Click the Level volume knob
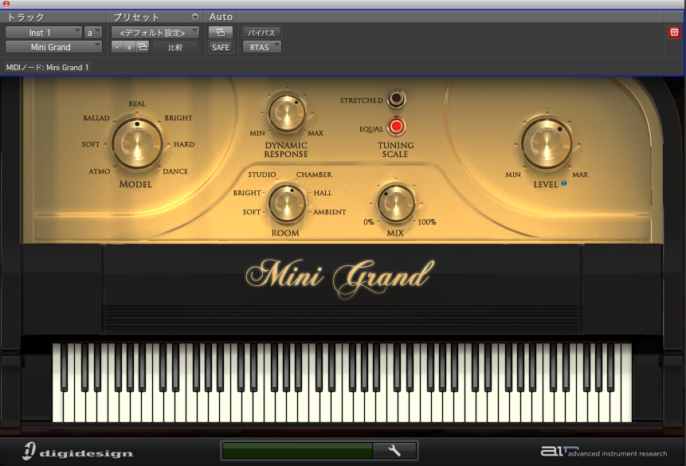The image size is (686, 466). (x=547, y=143)
